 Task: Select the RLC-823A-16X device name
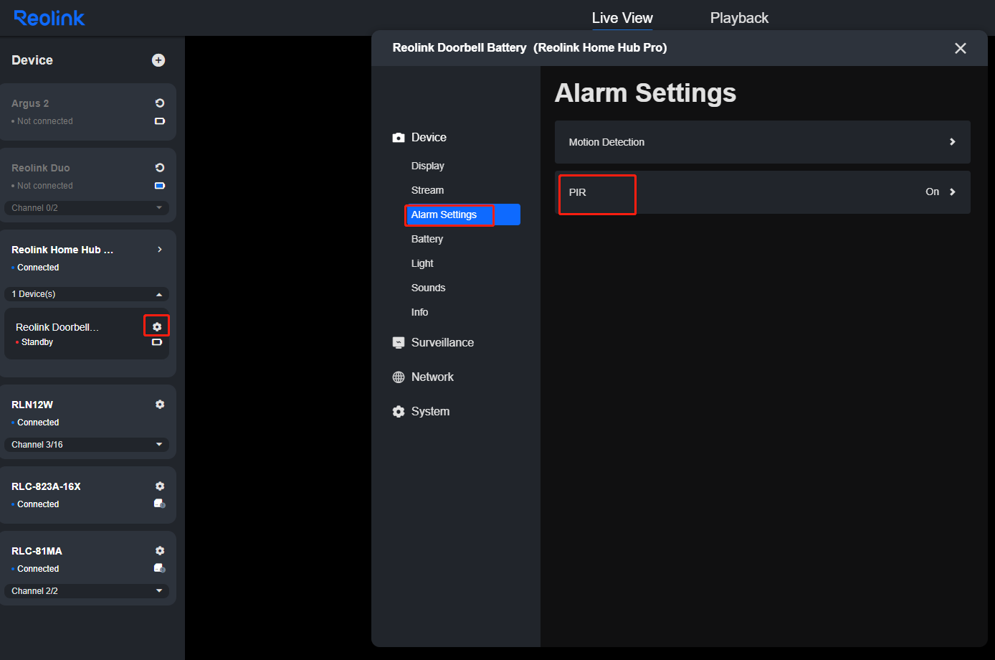[46, 486]
